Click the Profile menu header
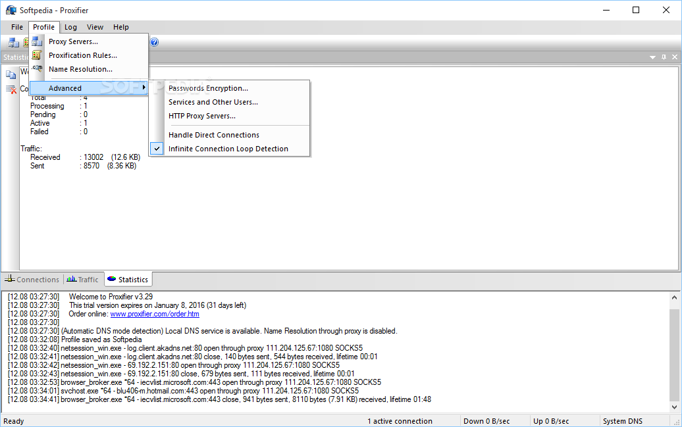Image resolution: width=682 pixels, height=427 pixels. [44, 27]
